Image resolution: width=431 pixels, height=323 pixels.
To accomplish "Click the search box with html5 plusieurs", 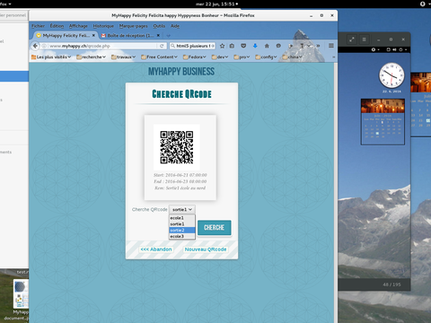I will 193,46.
